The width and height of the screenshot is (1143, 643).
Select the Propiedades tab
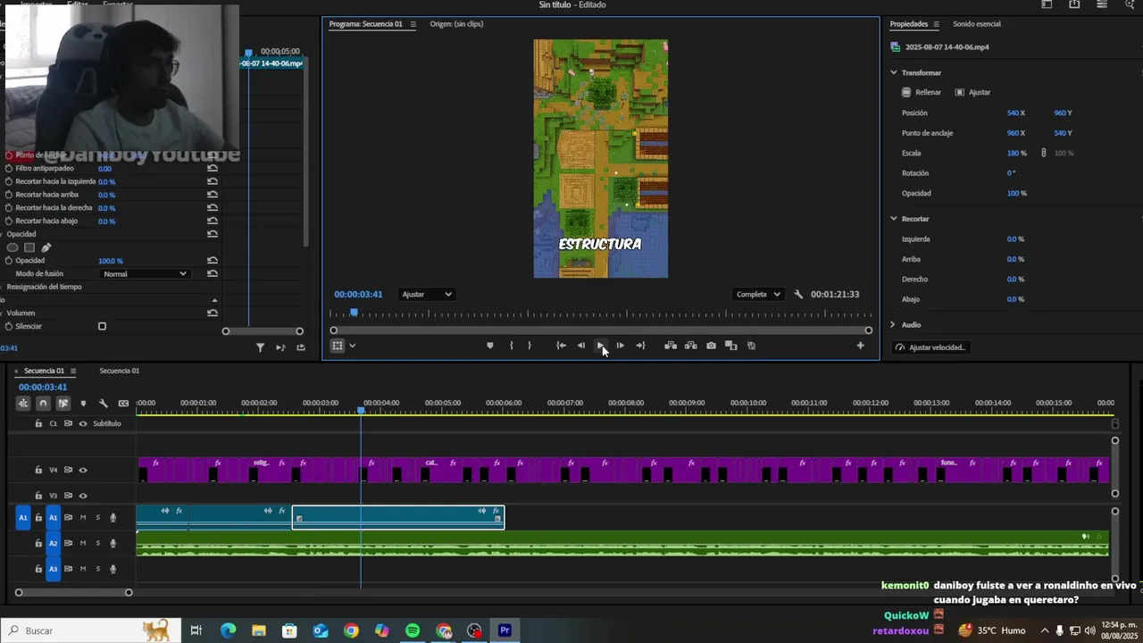click(x=909, y=24)
